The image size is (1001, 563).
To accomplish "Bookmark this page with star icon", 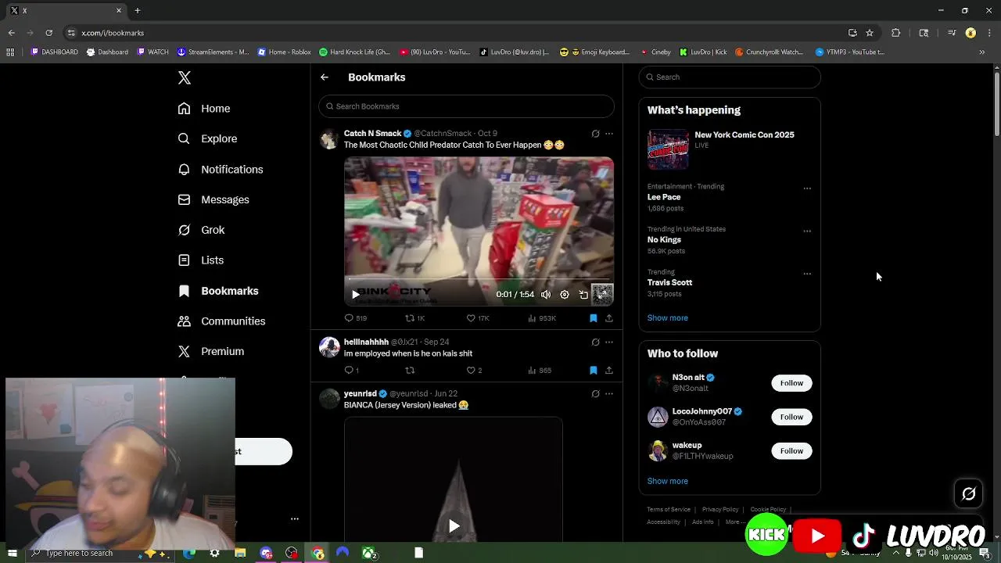I will (x=870, y=33).
